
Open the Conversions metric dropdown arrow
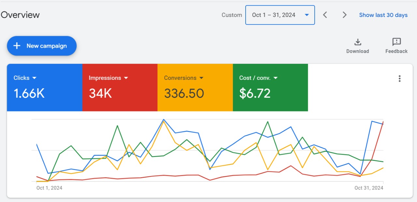click(x=201, y=78)
